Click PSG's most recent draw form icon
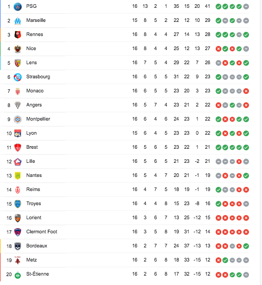262x285 pixels. click(246, 7)
